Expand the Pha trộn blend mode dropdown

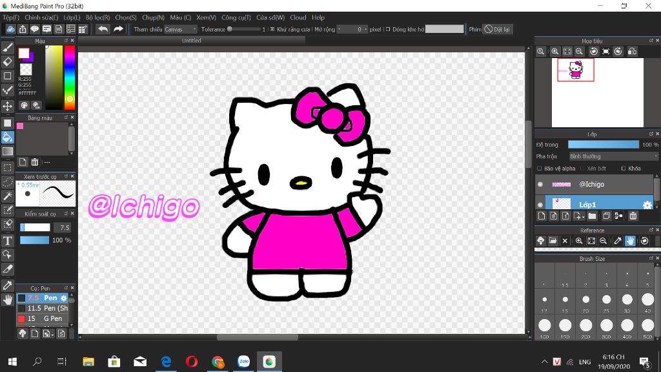pos(613,156)
